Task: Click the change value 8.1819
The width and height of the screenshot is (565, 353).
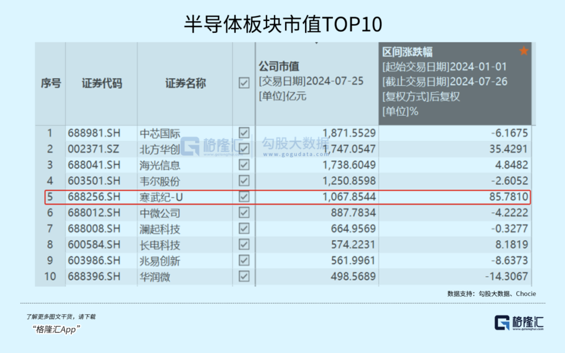Action: [x=511, y=245]
